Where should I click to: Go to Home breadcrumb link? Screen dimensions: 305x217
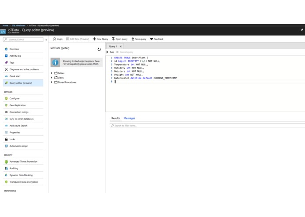click(5, 25)
